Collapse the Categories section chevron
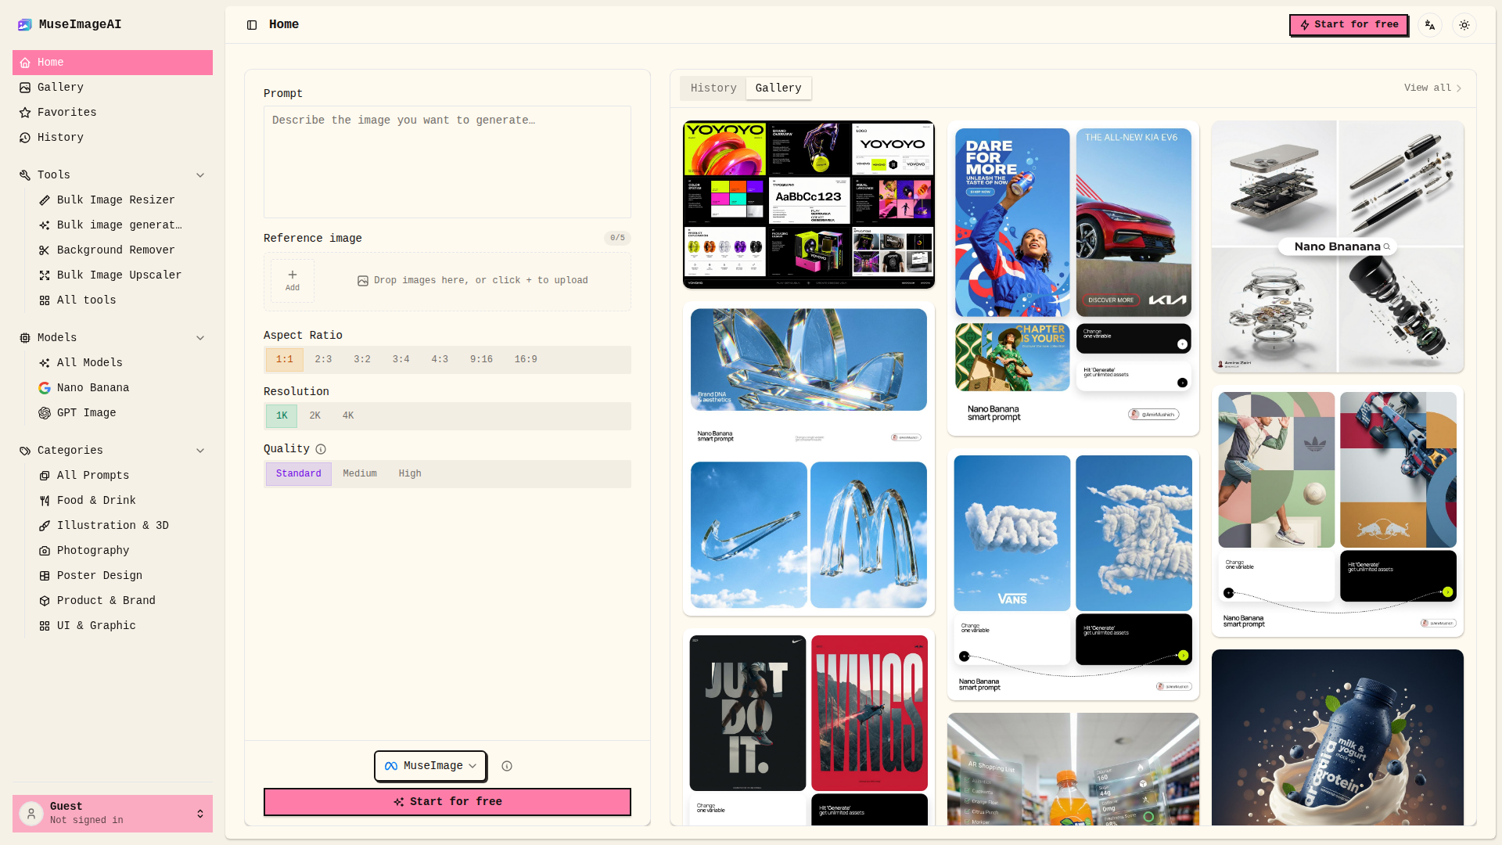This screenshot has width=1502, height=845. click(200, 451)
